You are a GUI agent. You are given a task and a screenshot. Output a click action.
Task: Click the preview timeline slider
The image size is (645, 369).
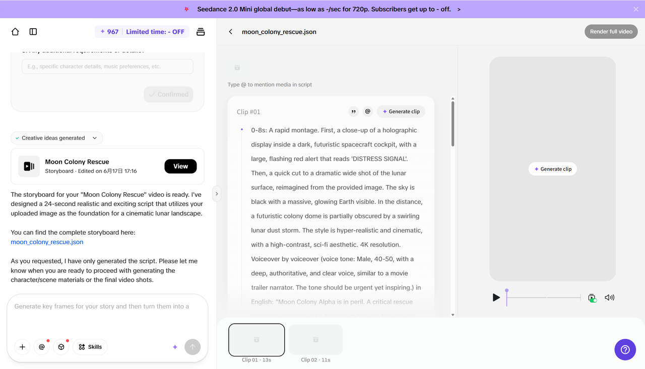point(544,298)
